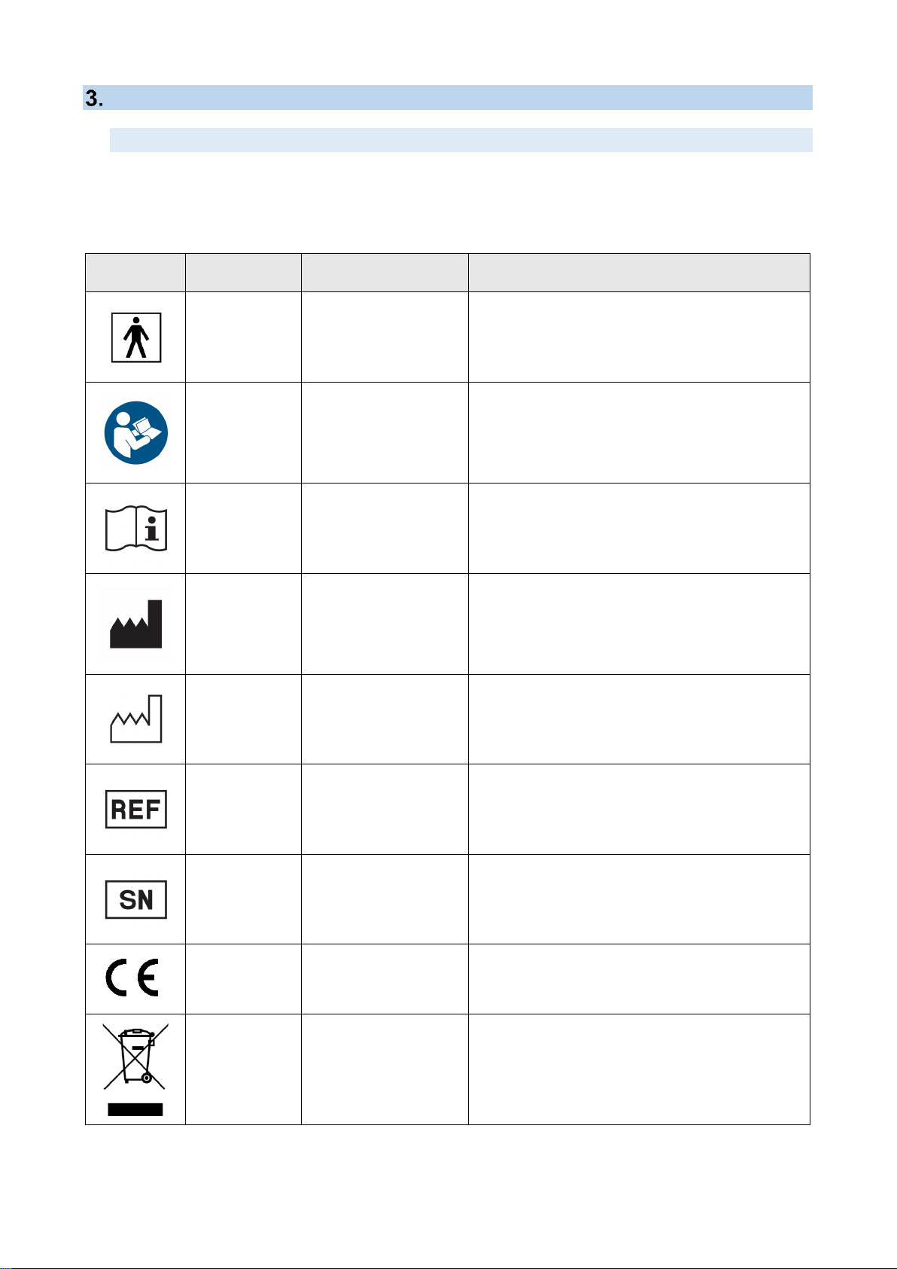This screenshot has width=897, height=1269.
Task: Click the crossed-out wheeled bin WEEE symbol
Action: pyautogui.click(x=135, y=1069)
